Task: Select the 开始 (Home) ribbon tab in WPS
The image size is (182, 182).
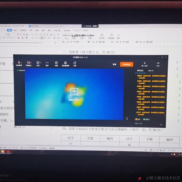Action: point(9,30)
